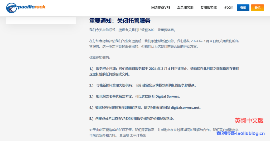Click the orange 登记 button

coord(257,8)
